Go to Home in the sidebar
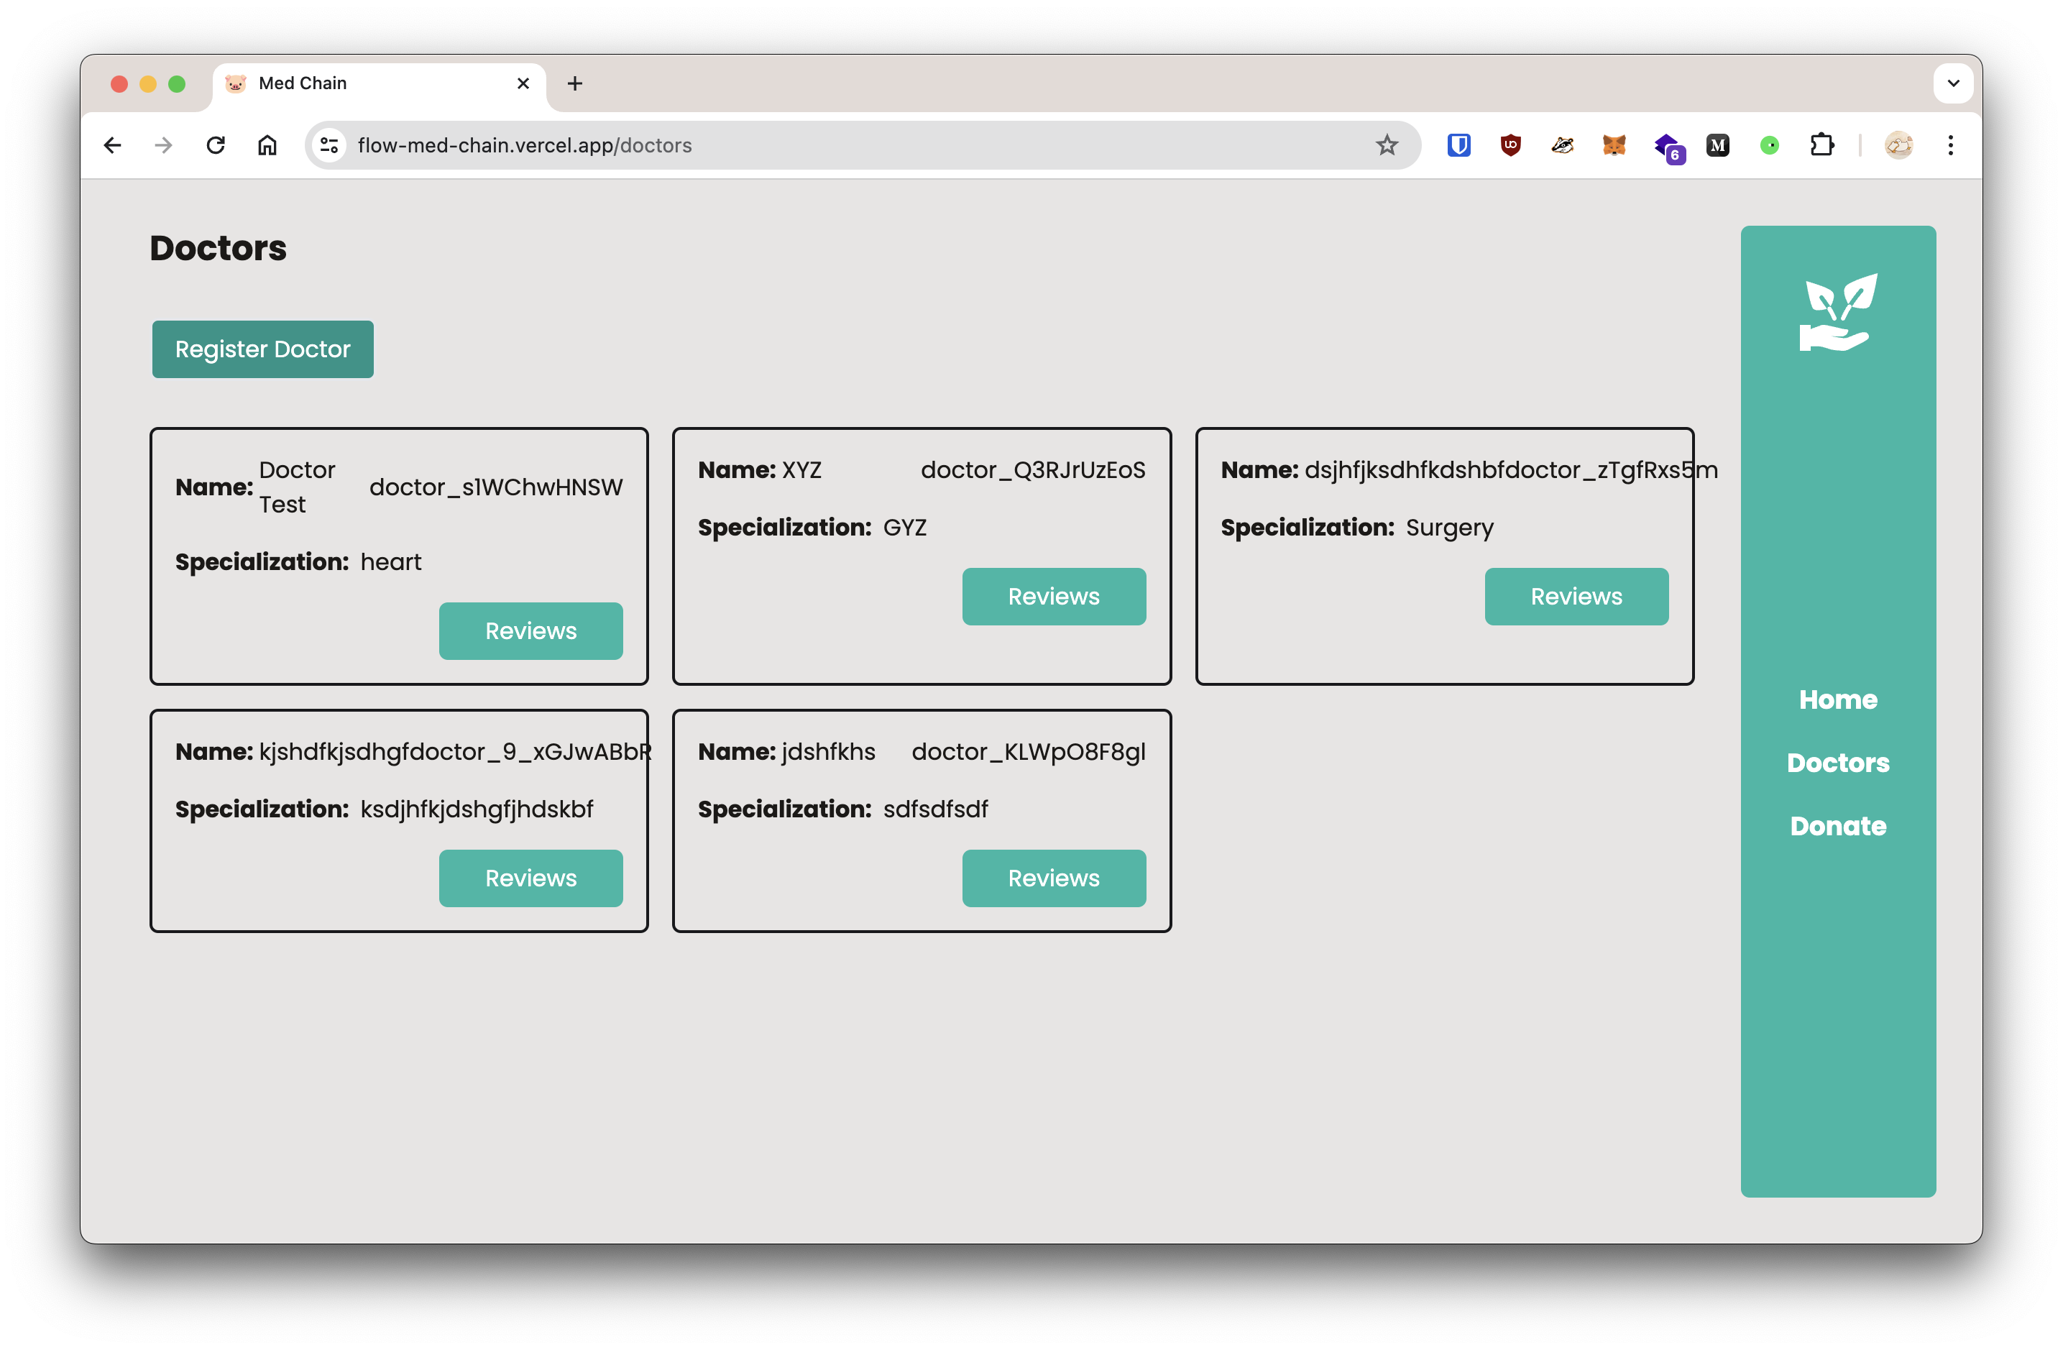2063x1350 pixels. pyautogui.click(x=1837, y=699)
